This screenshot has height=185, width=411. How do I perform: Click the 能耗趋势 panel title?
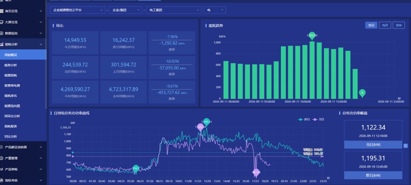[216, 25]
